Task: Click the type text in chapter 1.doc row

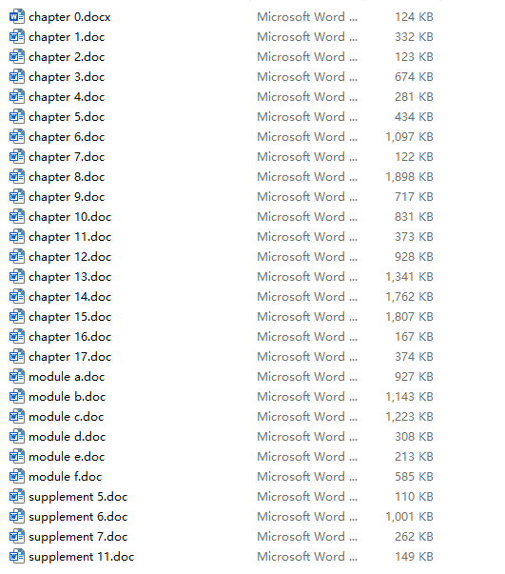Action: tap(307, 37)
